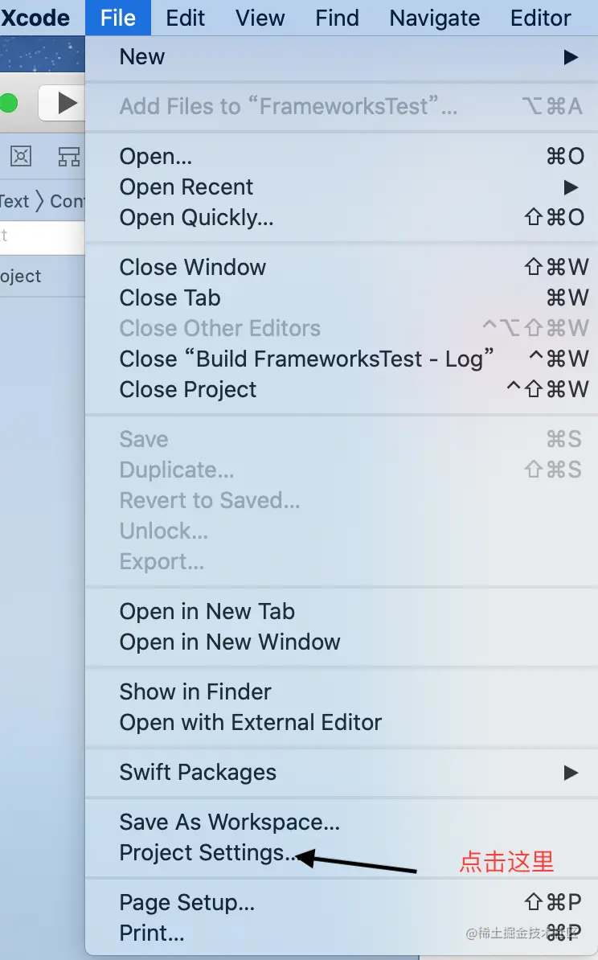The image size is (598, 960).
Task: Click the green zoom window button
Action: click(8, 103)
